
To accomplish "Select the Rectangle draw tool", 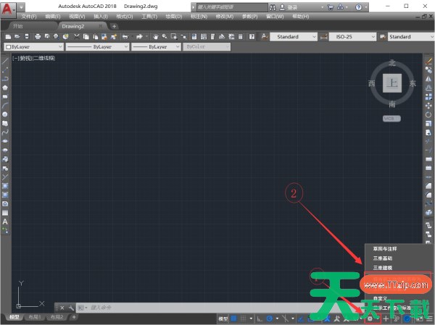I will (5, 97).
